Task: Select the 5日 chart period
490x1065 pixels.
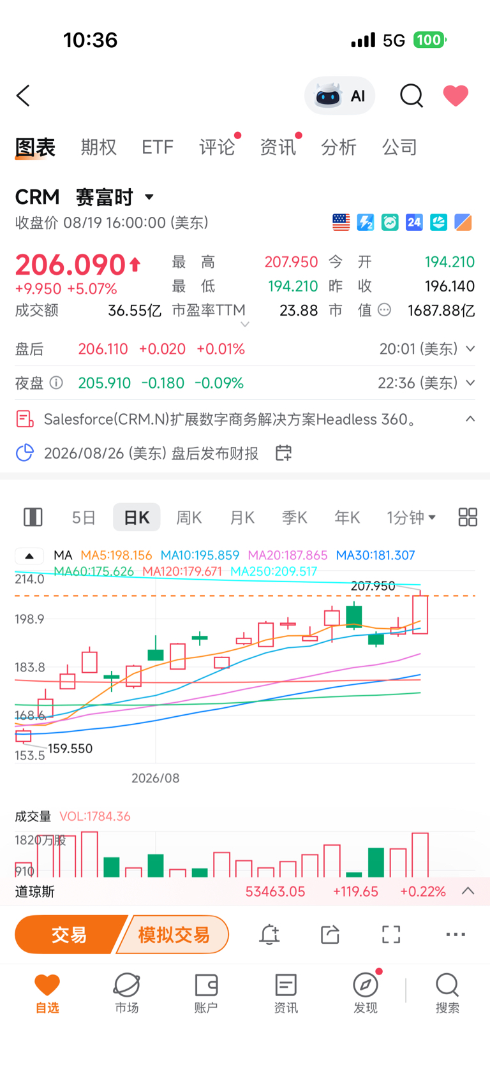Action: pos(84,517)
